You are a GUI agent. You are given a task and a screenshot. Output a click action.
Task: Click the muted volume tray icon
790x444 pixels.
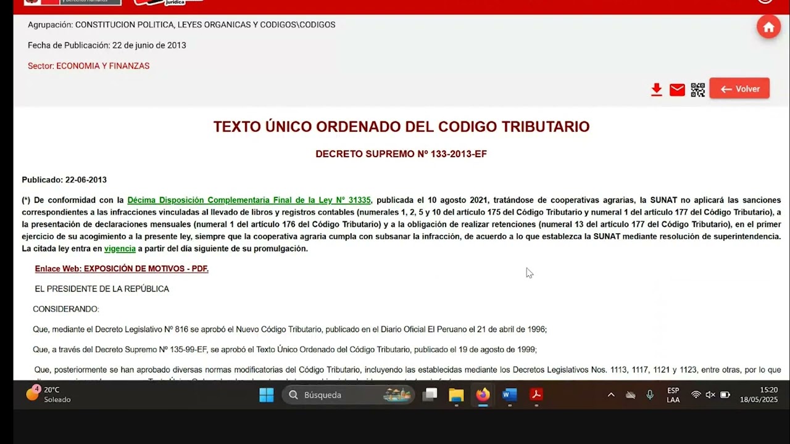[x=710, y=395]
